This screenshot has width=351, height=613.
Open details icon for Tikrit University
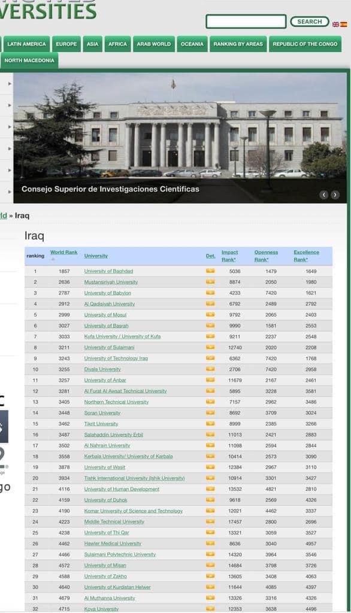coord(210,423)
